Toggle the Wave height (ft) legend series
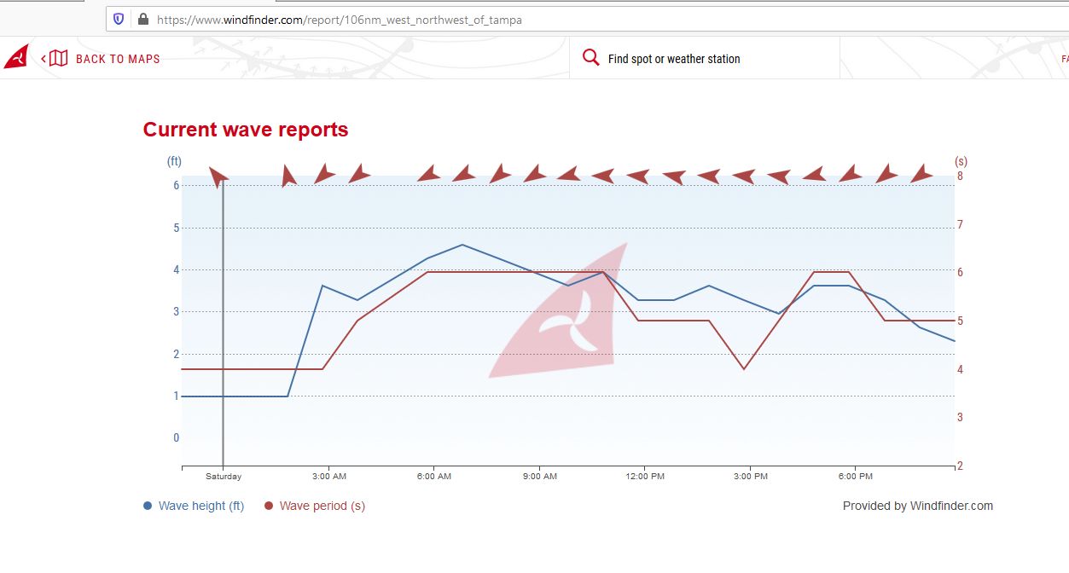The height and width of the screenshot is (573, 1069). point(194,506)
